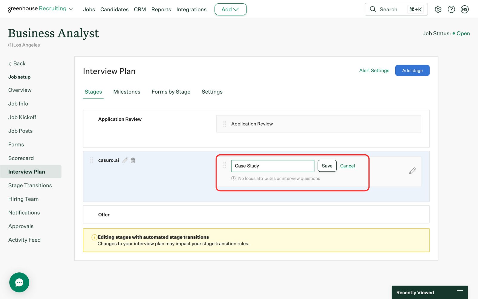Screen dimensions: 478x299
Task: Open Alert Settings
Action: click(374, 71)
